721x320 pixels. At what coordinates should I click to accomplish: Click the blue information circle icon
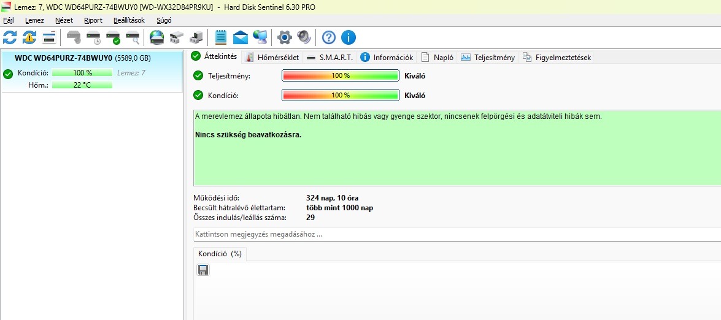(348, 37)
